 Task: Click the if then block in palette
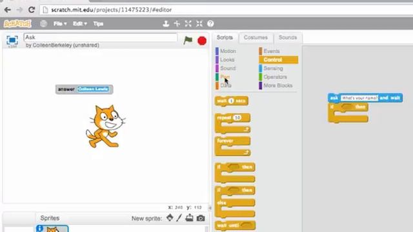235,173
